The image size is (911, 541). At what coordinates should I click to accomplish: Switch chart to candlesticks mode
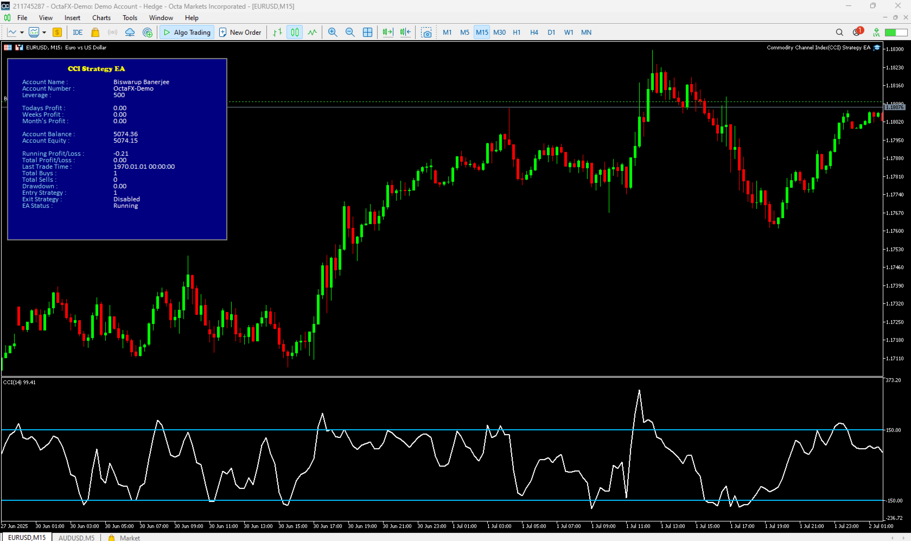coord(295,32)
